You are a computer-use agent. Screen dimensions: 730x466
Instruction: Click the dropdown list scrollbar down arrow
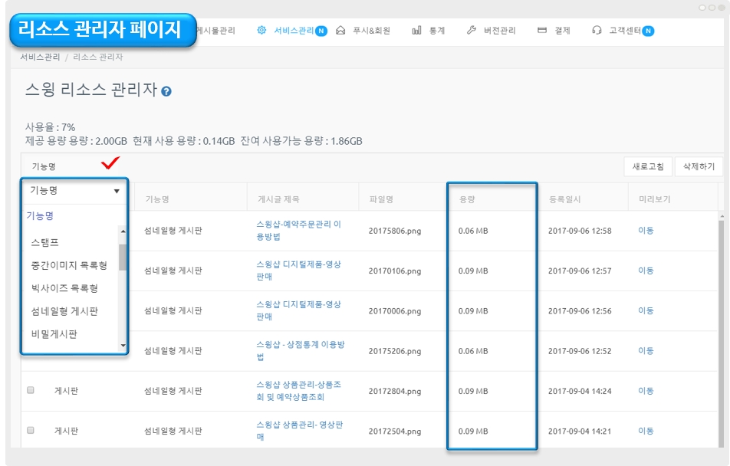click(123, 346)
